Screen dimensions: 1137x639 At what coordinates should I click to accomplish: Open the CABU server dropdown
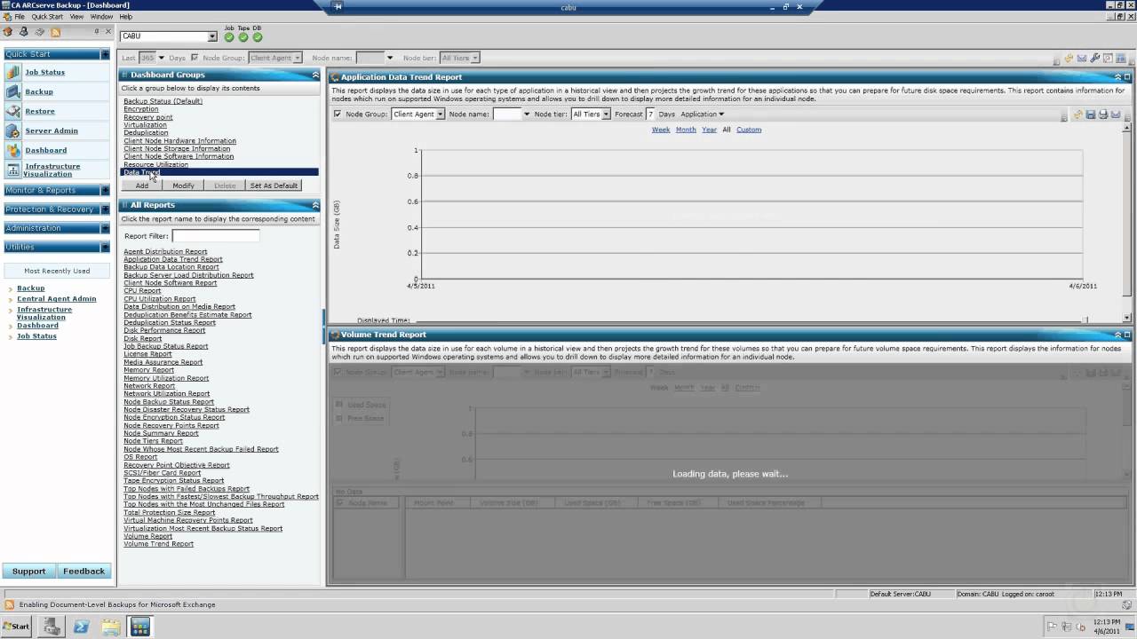coord(212,36)
